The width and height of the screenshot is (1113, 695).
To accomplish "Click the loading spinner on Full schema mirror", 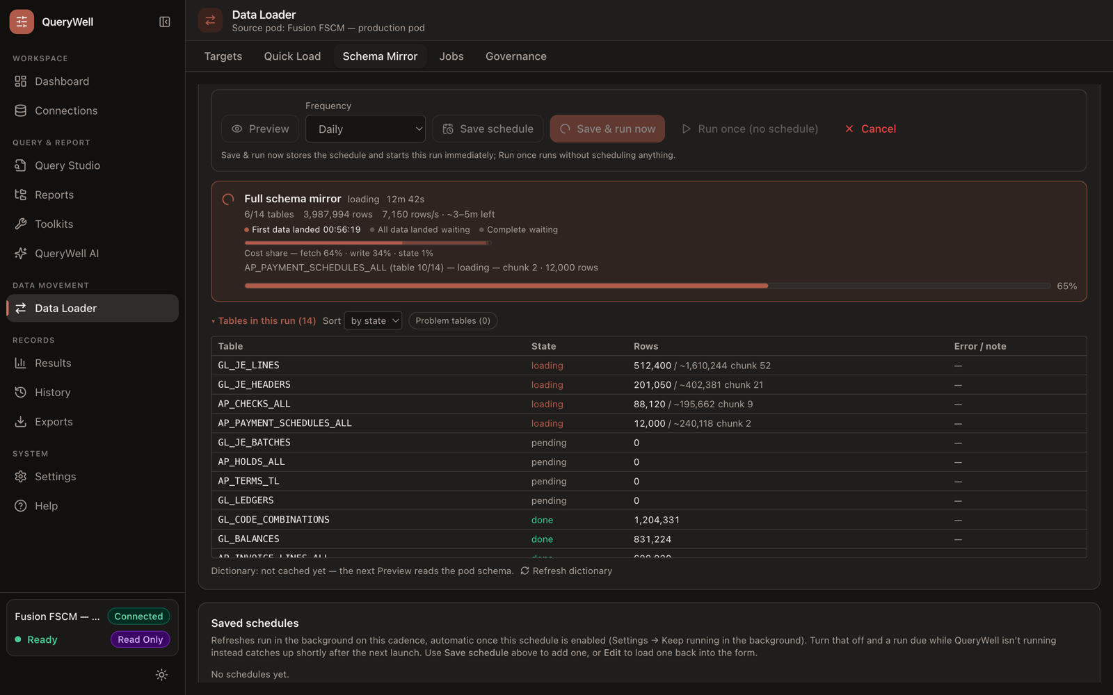I will 227,199.
